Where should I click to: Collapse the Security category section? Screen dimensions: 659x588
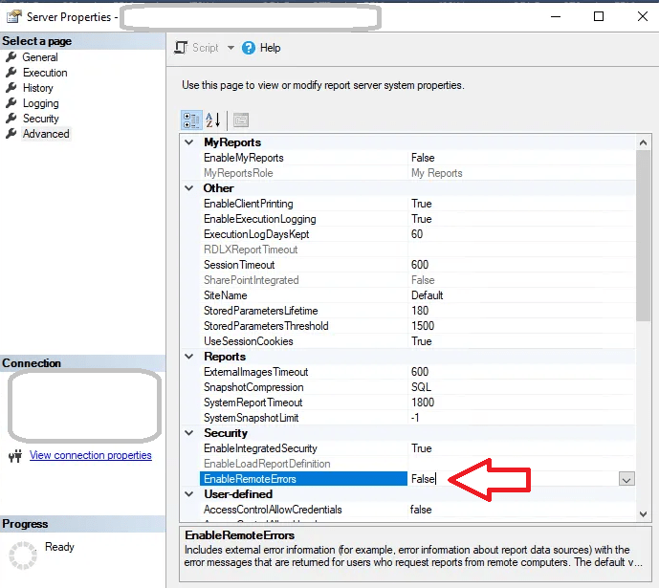click(190, 433)
